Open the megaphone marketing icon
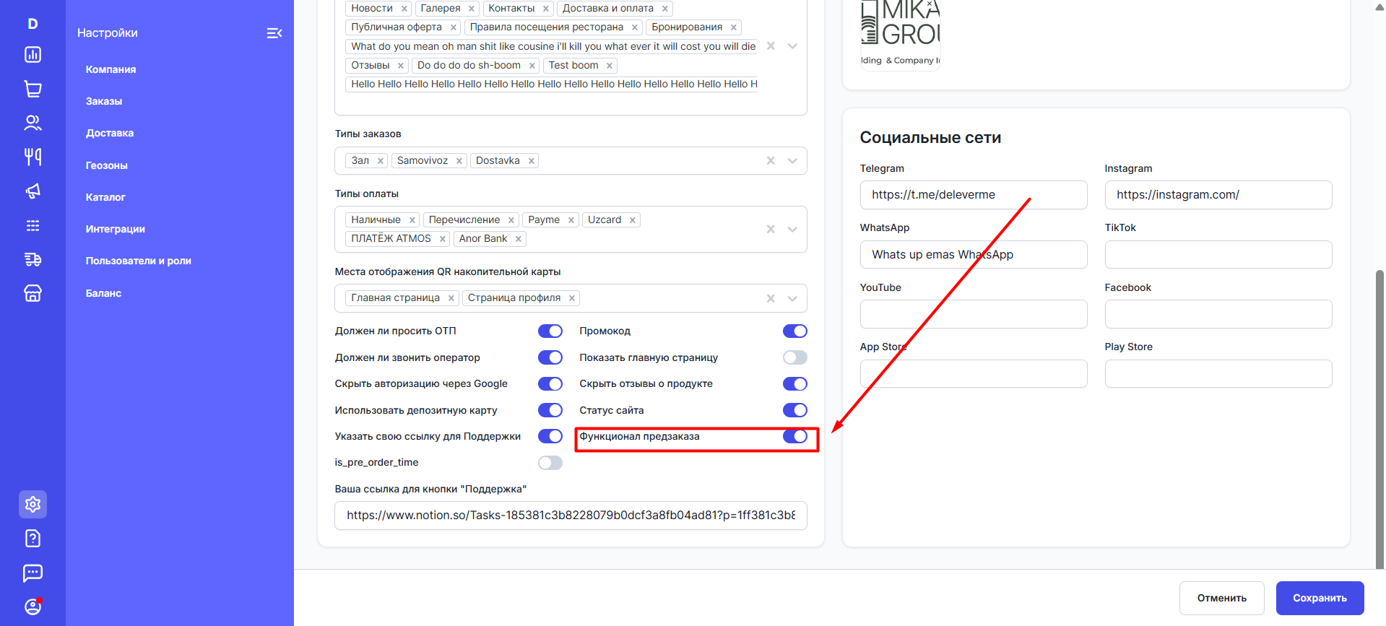The height and width of the screenshot is (626, 1386). point(33,191)
